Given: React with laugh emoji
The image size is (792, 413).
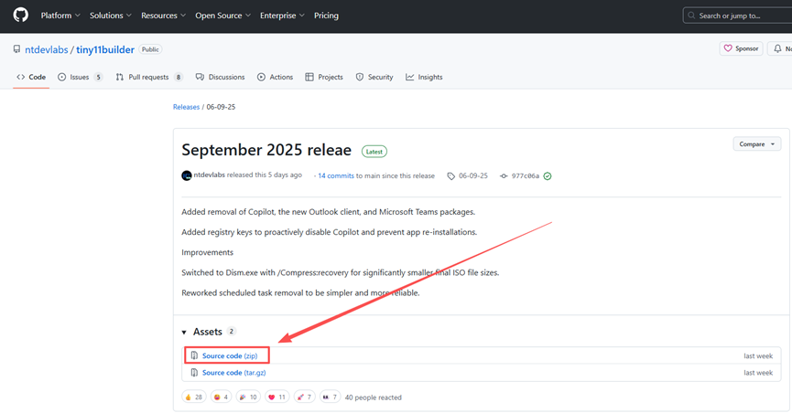Looking at the screenshot, I should tap(221, 397).
